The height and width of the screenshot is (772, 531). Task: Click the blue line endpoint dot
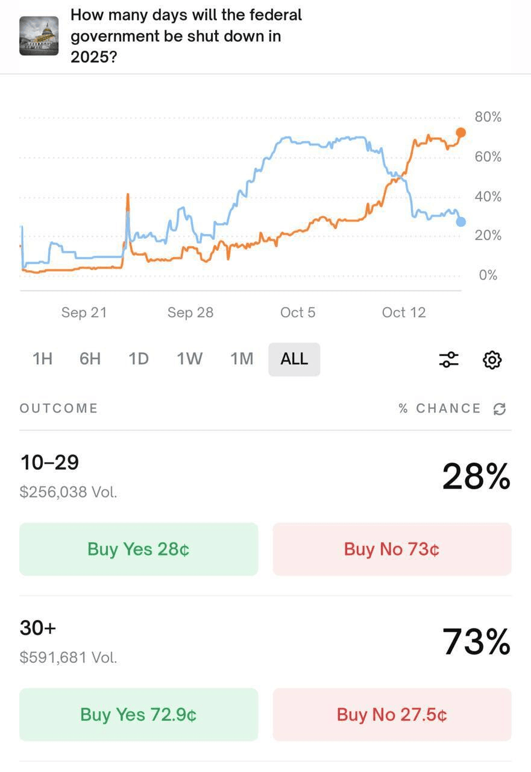[461, 222]
